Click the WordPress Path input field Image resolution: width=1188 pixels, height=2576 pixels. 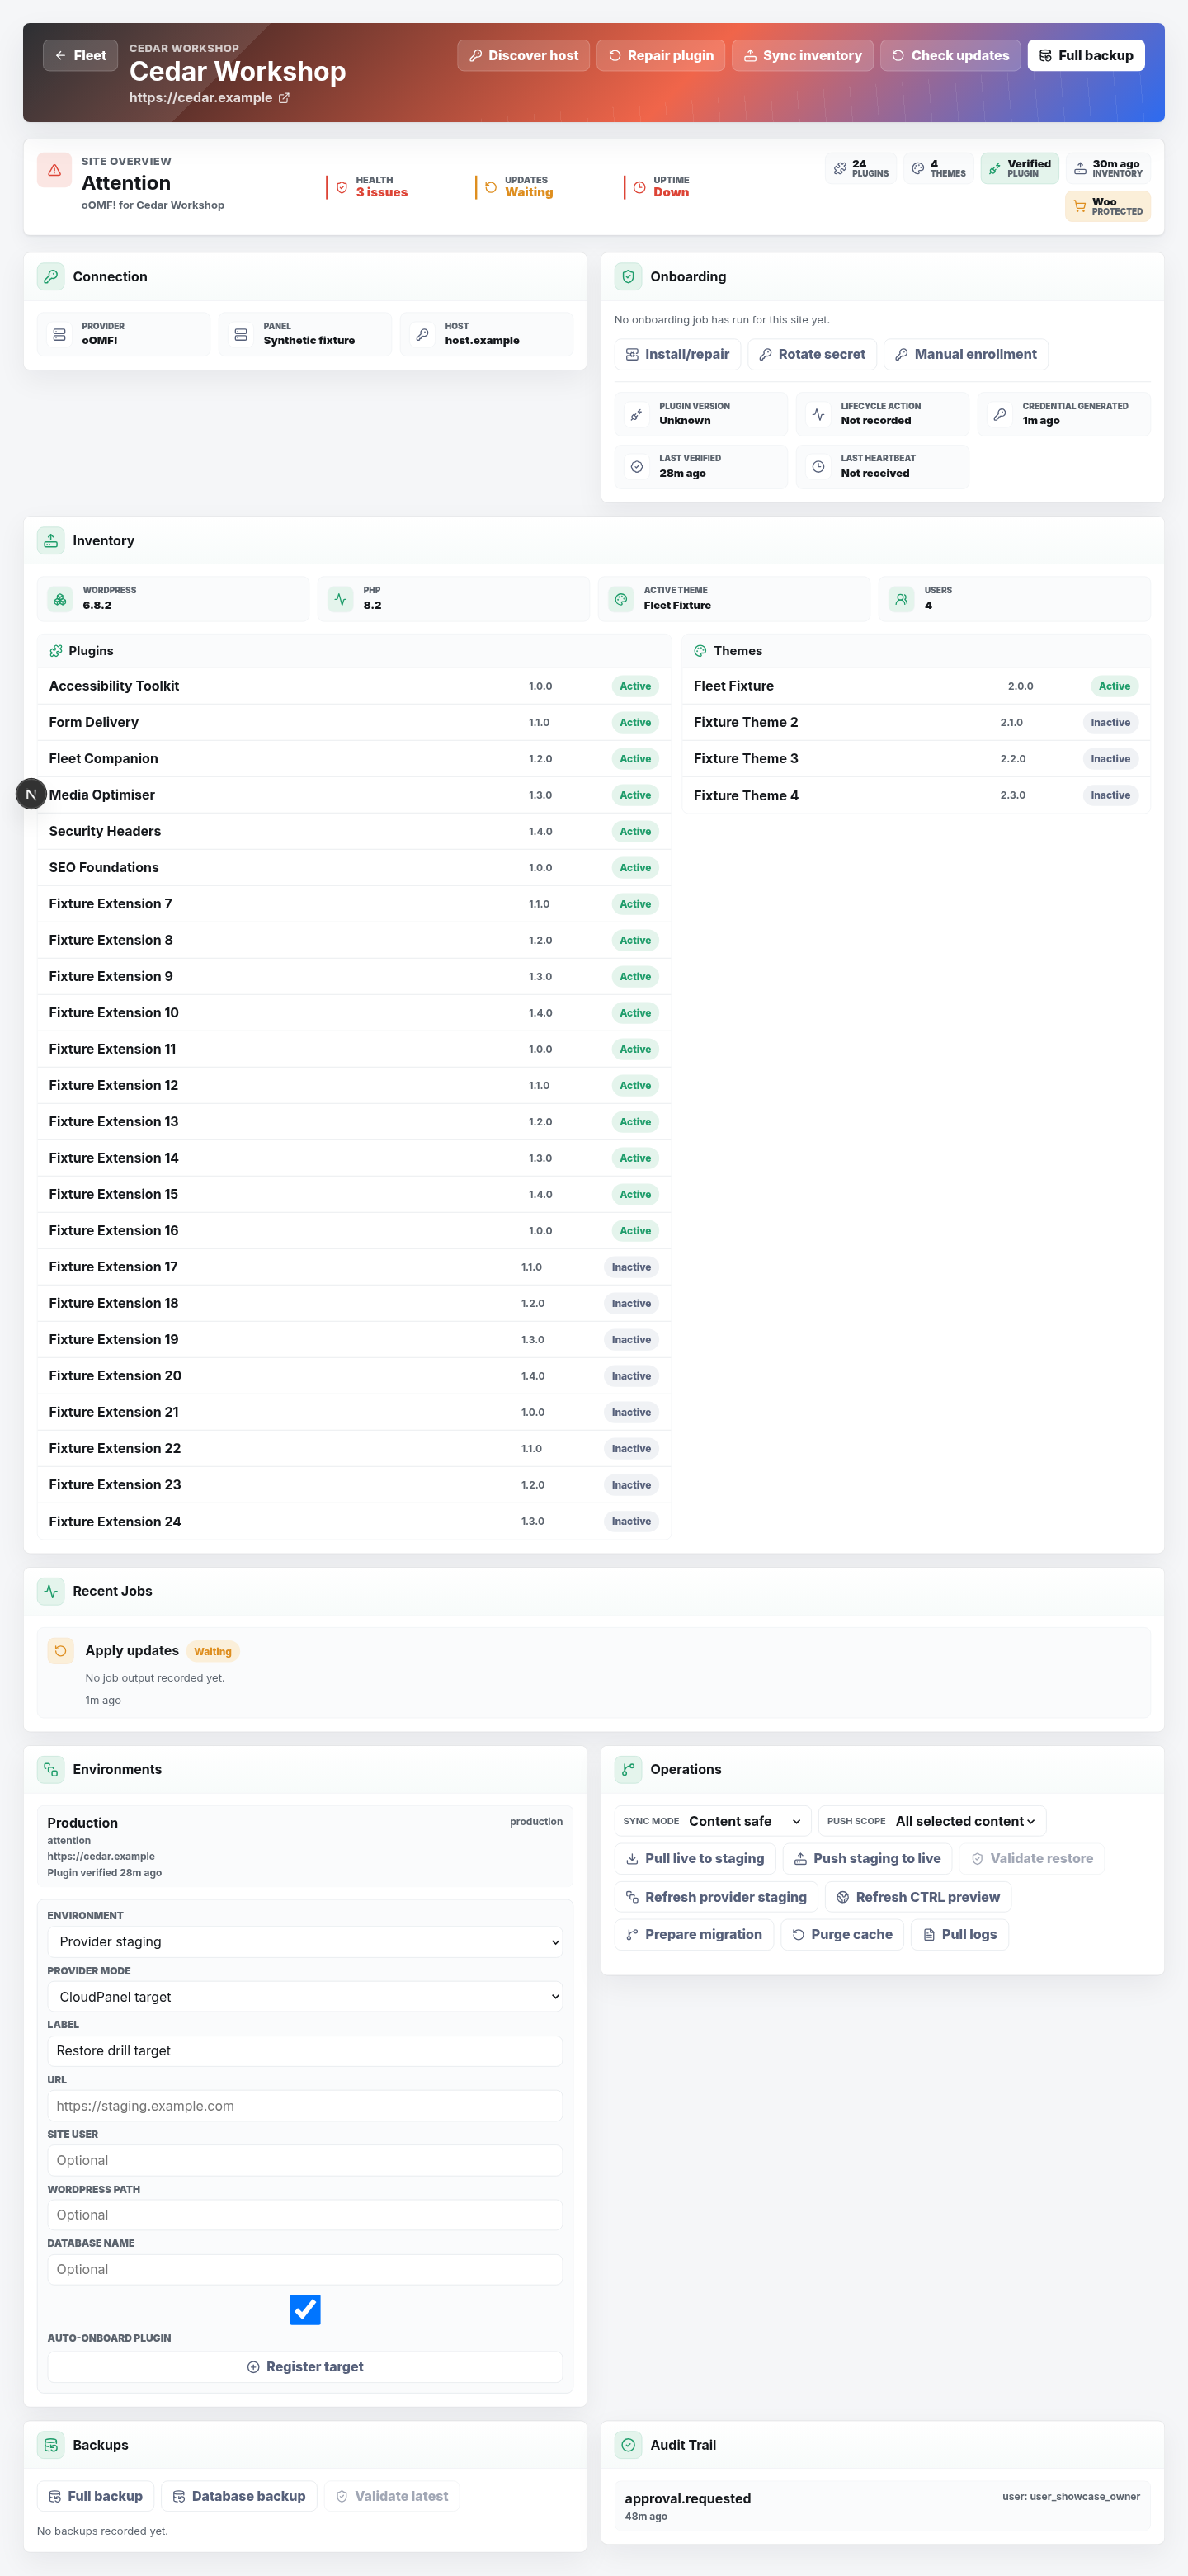(x=305, y=2215)
